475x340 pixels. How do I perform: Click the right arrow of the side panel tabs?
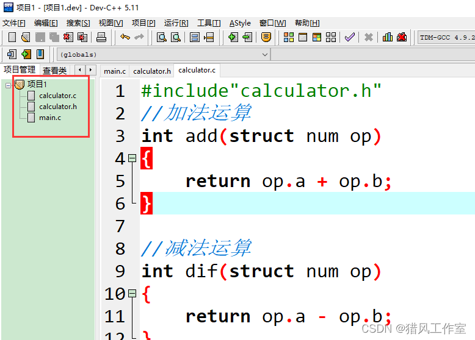point(90,70)
